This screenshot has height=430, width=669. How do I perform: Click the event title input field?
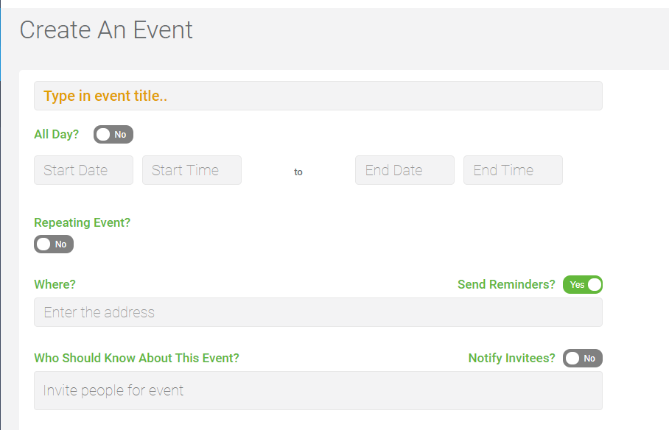click(318, 96)
